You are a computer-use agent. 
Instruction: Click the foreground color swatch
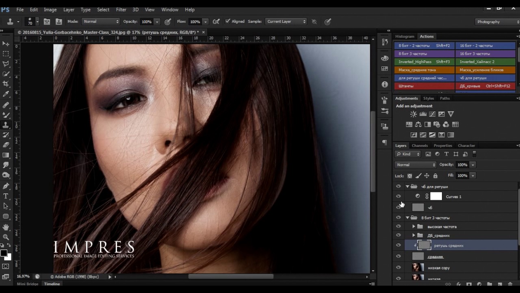pos(4,254)
